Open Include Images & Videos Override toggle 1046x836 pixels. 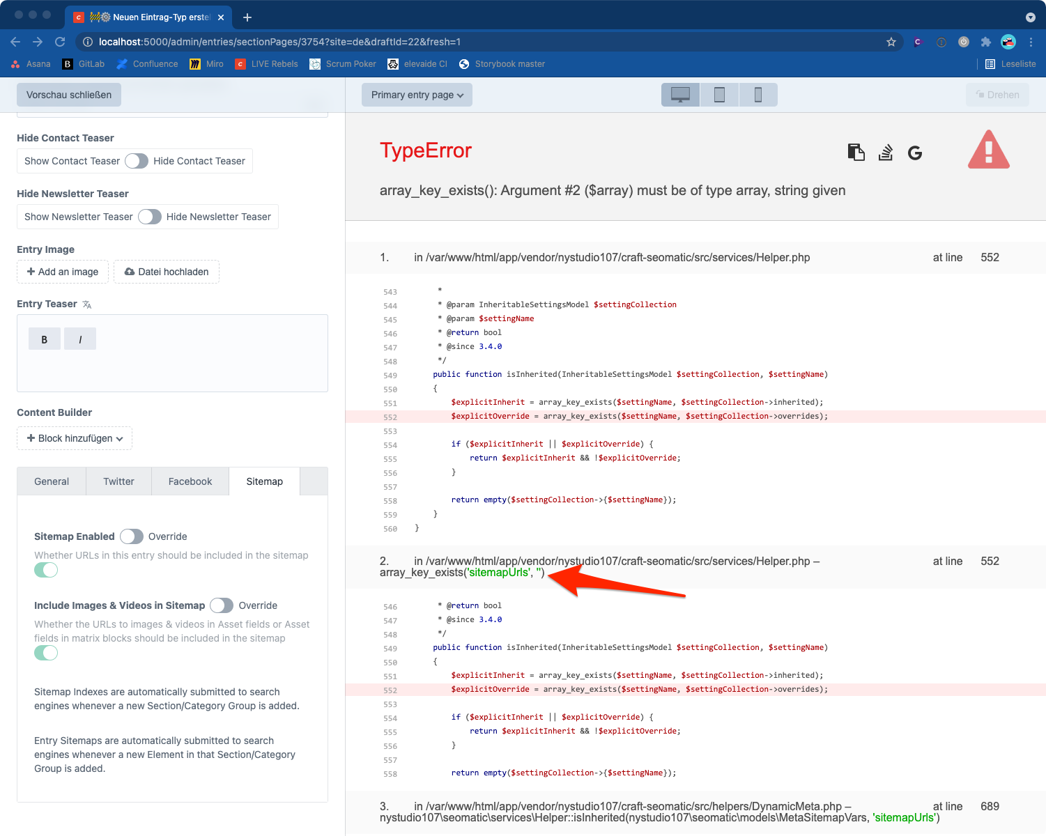point(222,605)
